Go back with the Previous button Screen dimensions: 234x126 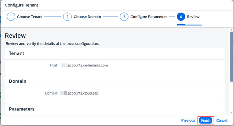click(188, 120)
